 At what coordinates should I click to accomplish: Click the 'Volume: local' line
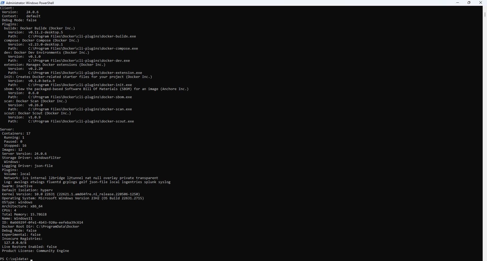pos(17,174)
